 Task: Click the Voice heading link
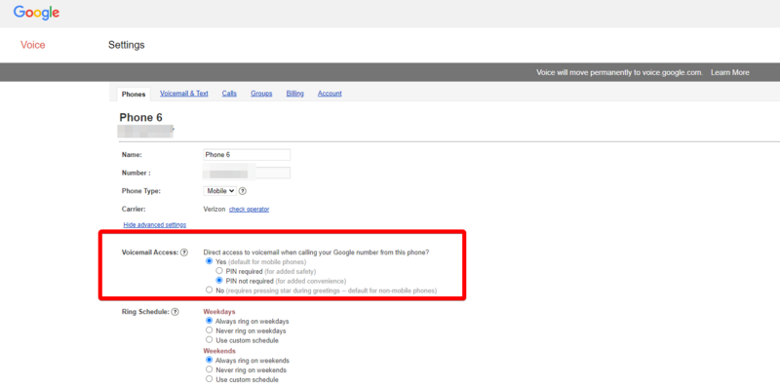(33, 45)
